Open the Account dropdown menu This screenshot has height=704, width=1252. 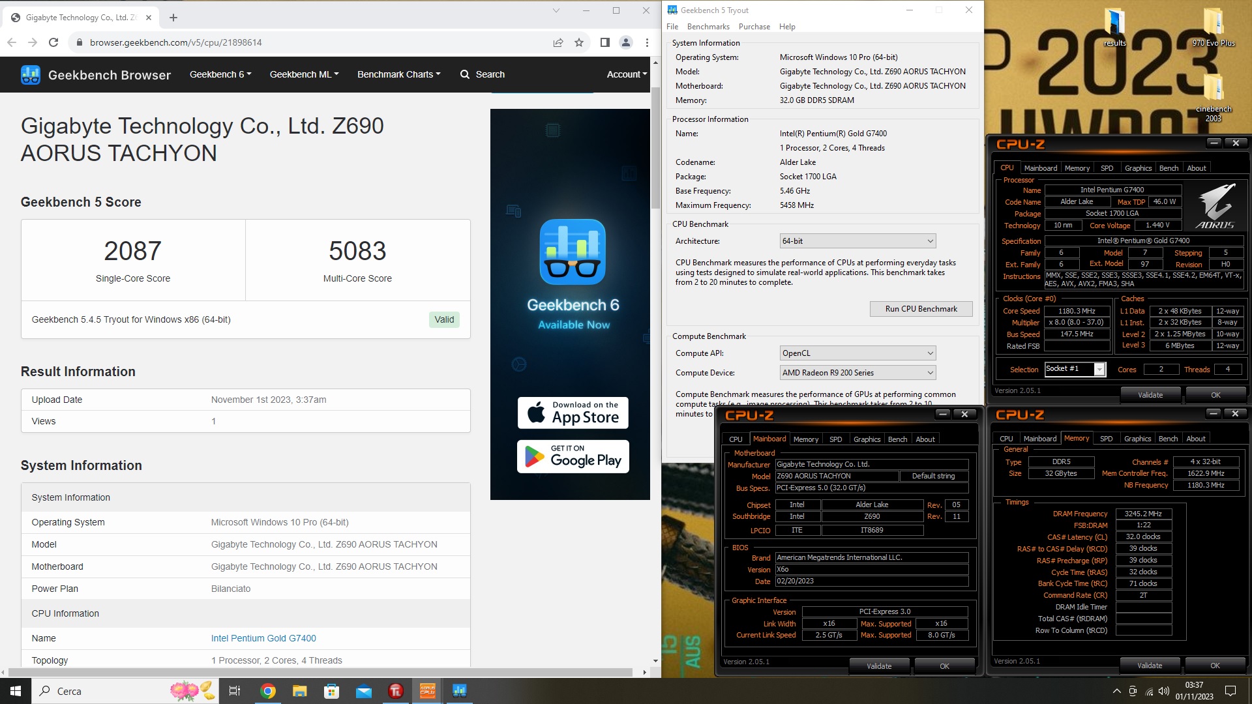(x=627, y=74)
